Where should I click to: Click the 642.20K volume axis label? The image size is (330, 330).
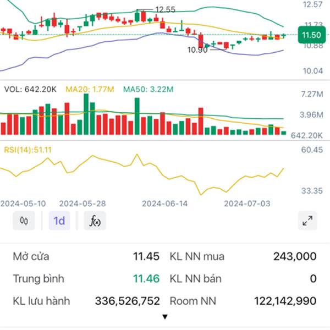tap(307, 135)
